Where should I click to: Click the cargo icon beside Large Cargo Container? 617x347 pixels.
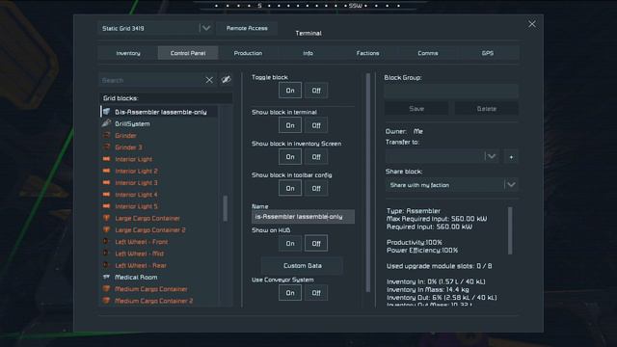(x=106, y=218)
